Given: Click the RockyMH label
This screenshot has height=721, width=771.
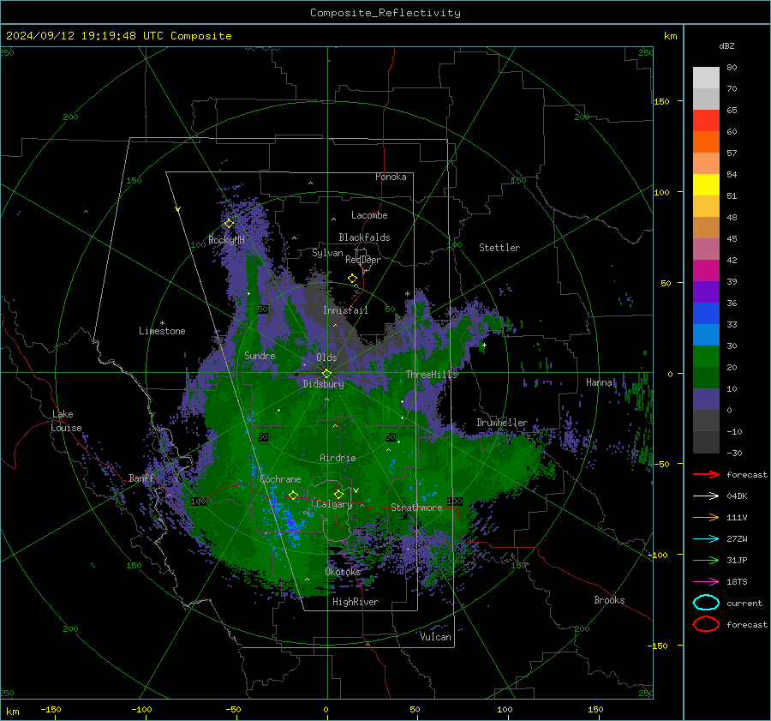Looking at the screenshot, I should pyautogui.click(x=227, y=240).
